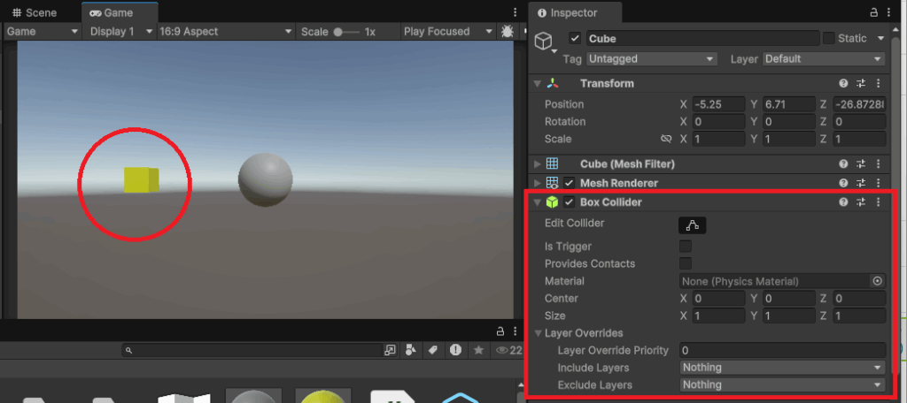Click the Favorites star in Project toolbar

click(478, 350)
